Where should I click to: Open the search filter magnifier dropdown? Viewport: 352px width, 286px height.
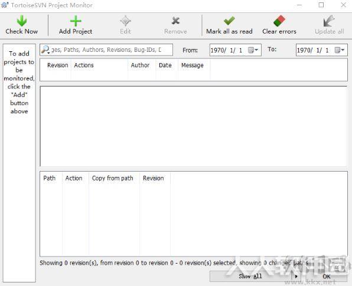pos(45,50)
